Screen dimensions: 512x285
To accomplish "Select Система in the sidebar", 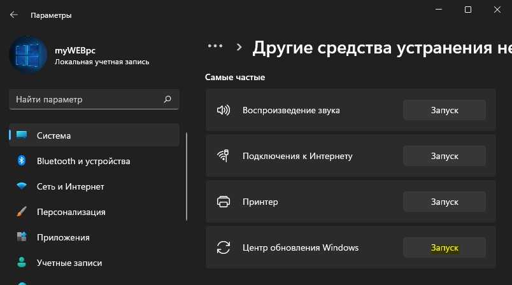I will click(x=94, y=135).
